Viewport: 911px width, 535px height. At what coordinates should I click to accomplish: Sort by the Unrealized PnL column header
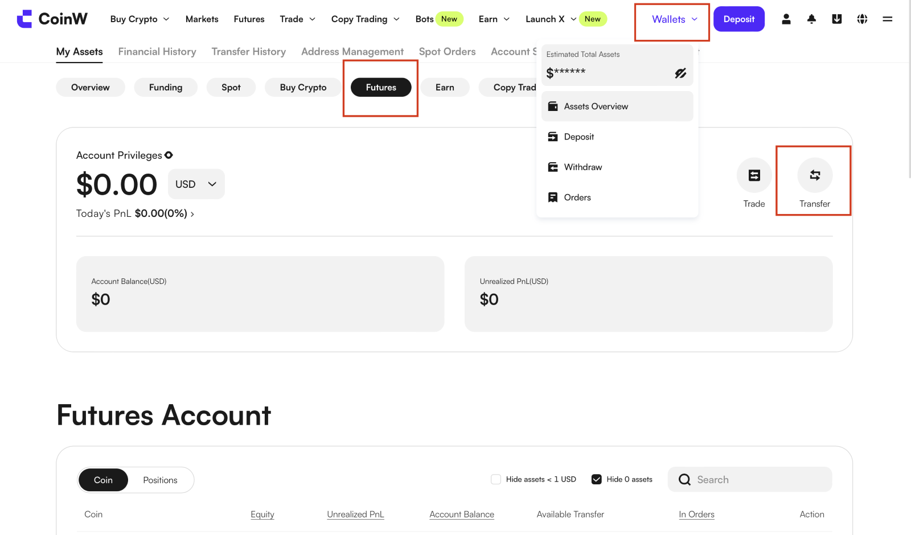(x=356, y=515)
